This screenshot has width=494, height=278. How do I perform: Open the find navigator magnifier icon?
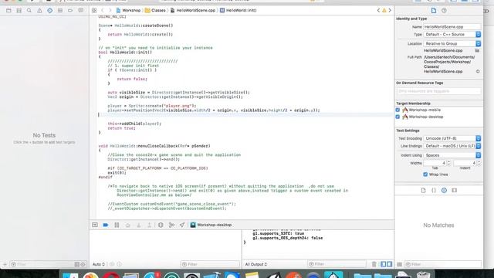29,10
